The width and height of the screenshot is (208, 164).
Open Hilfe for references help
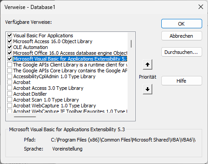click(x=181, y=81)
